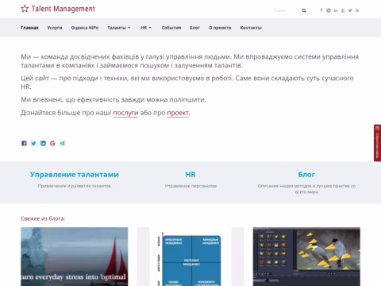381x286 pixels.
Task: Click the Talent Management star logo
Action: pos(25,9)
